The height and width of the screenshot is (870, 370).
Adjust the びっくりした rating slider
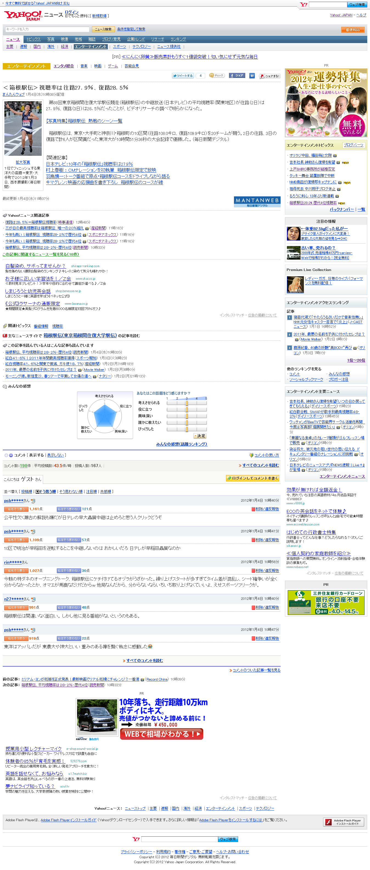click(x=187, y=429)
